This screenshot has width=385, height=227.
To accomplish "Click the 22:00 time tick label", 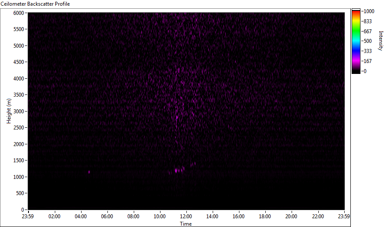I will [x=317, y=216].
